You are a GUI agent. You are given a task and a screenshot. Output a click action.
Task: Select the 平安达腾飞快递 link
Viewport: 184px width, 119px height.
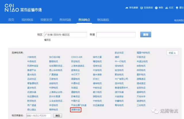[78, 105]
